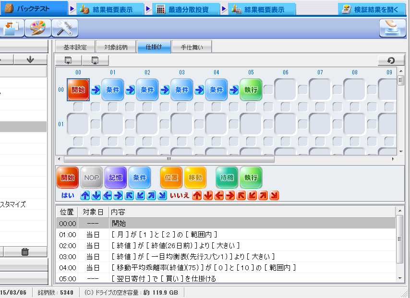Click the blue はい down arrow
The width and height of the screenshot is (410, 298).
pos(96,195)
